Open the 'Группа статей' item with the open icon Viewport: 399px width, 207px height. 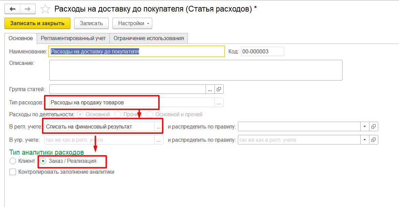pos(219,89)
